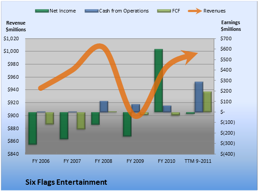Select the tall FY 2010 Net Income bar
Screen dimensions: 258x191
(x=159, y=81)
